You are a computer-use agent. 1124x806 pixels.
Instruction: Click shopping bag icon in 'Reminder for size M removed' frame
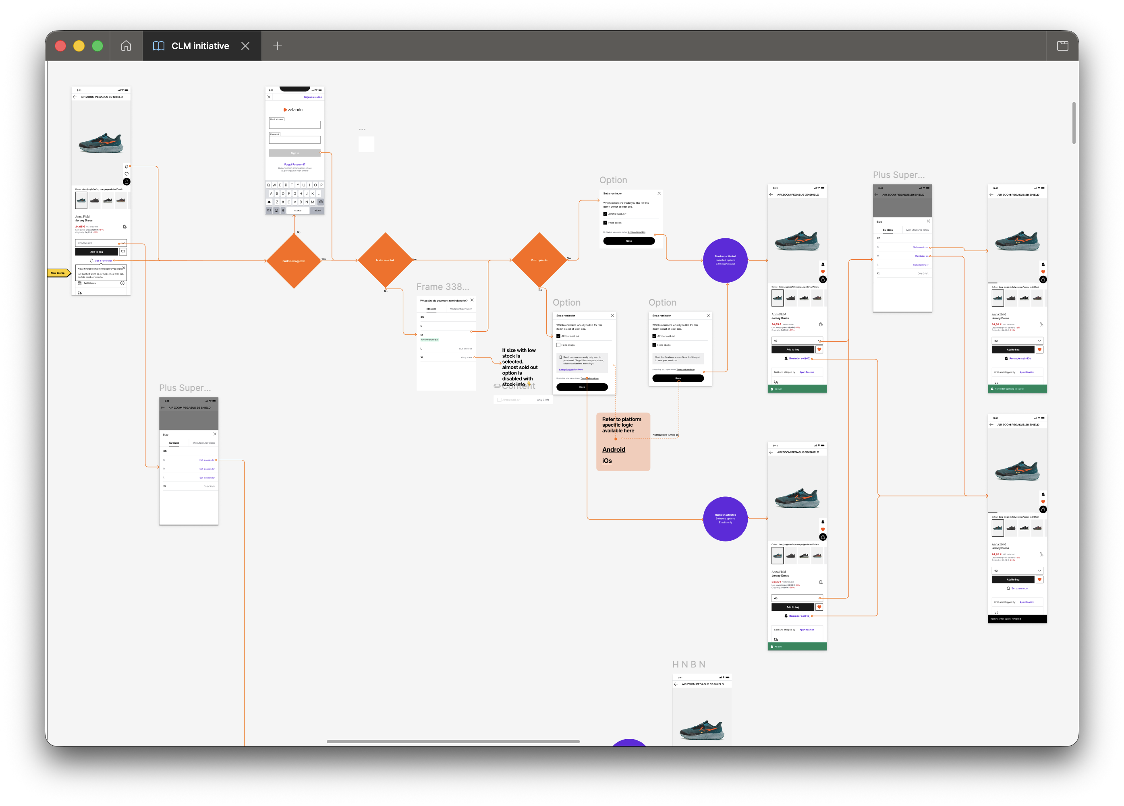click(x=1043, y=509)
